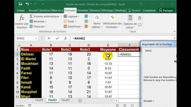Expand the formula bar with arrow
This screenshot has height=107, width=191.
click(x=175, y=38)
